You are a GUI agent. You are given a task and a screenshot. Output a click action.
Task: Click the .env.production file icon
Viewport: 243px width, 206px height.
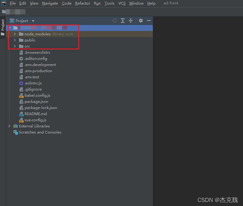click(x=21, y=71)
